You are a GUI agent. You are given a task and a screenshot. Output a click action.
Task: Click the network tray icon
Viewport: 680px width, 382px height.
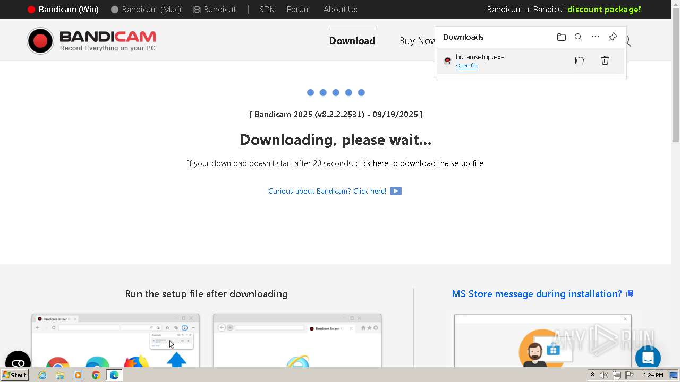[617, 375]
